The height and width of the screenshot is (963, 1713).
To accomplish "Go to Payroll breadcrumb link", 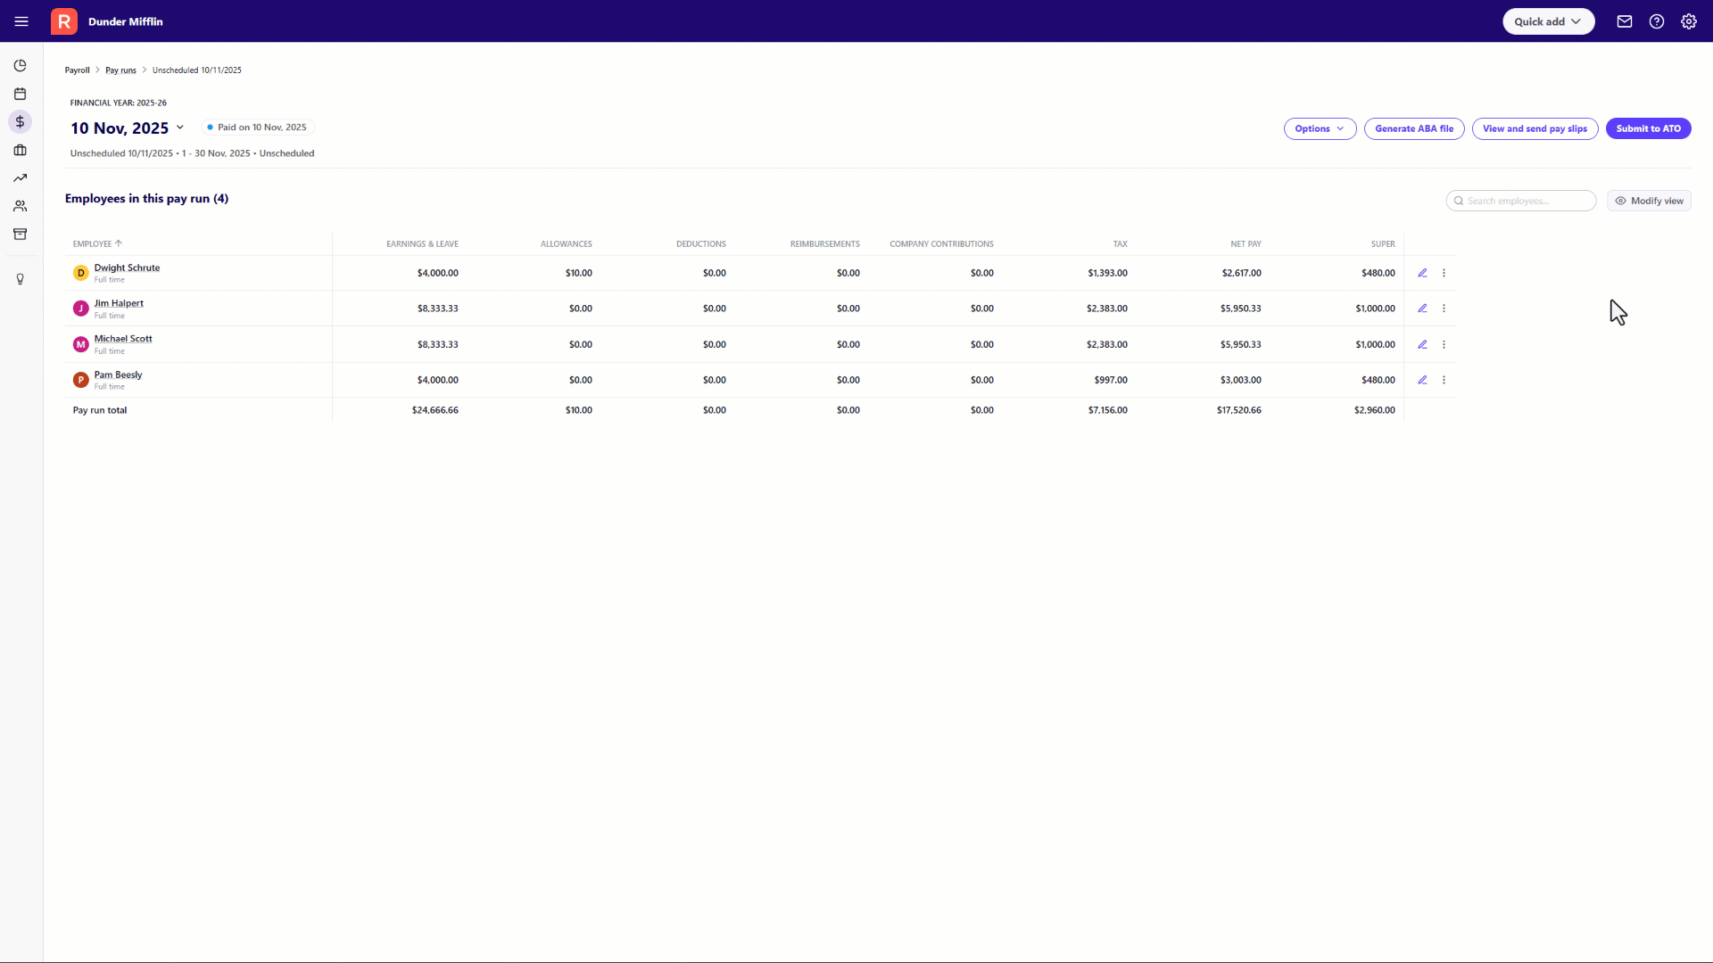I will (78, 70).
